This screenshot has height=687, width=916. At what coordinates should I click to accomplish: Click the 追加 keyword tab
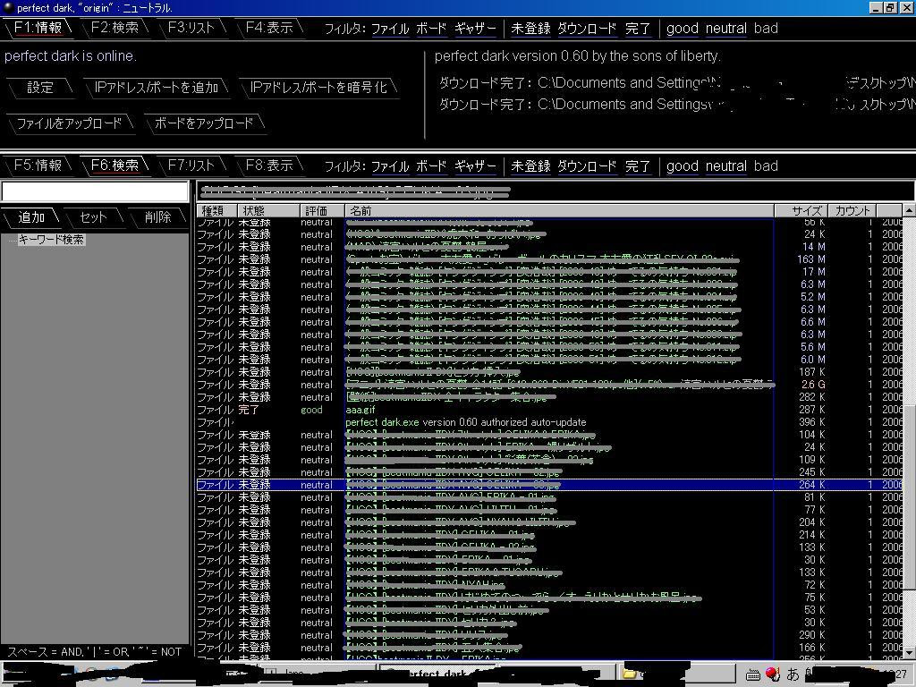[31, 217]
